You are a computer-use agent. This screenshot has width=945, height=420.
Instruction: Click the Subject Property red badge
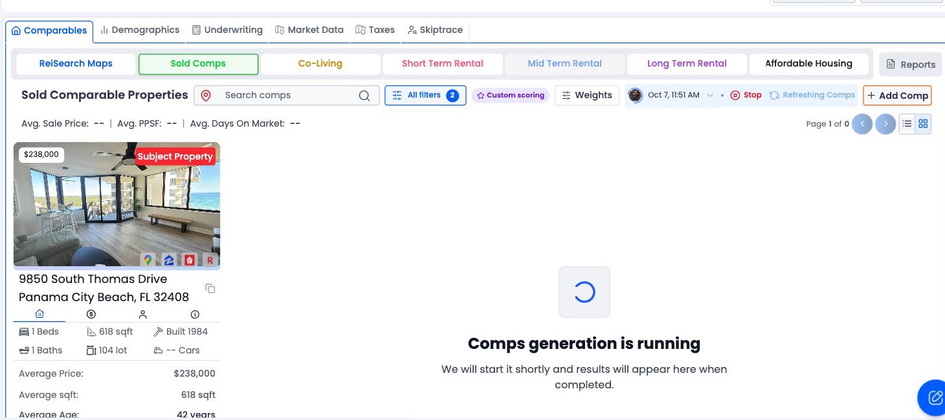(175, 156)
